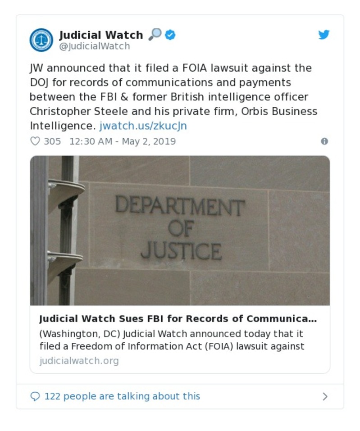Open '122 people are talking about this'
Viewport: 360px width, 431px height.
pyautogui.click(x=122, y=396)
